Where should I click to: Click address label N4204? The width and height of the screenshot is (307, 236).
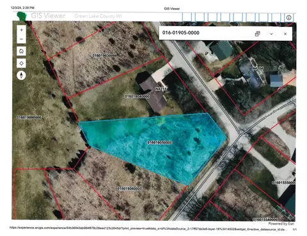pyautogui.click(x=258, y=68)
